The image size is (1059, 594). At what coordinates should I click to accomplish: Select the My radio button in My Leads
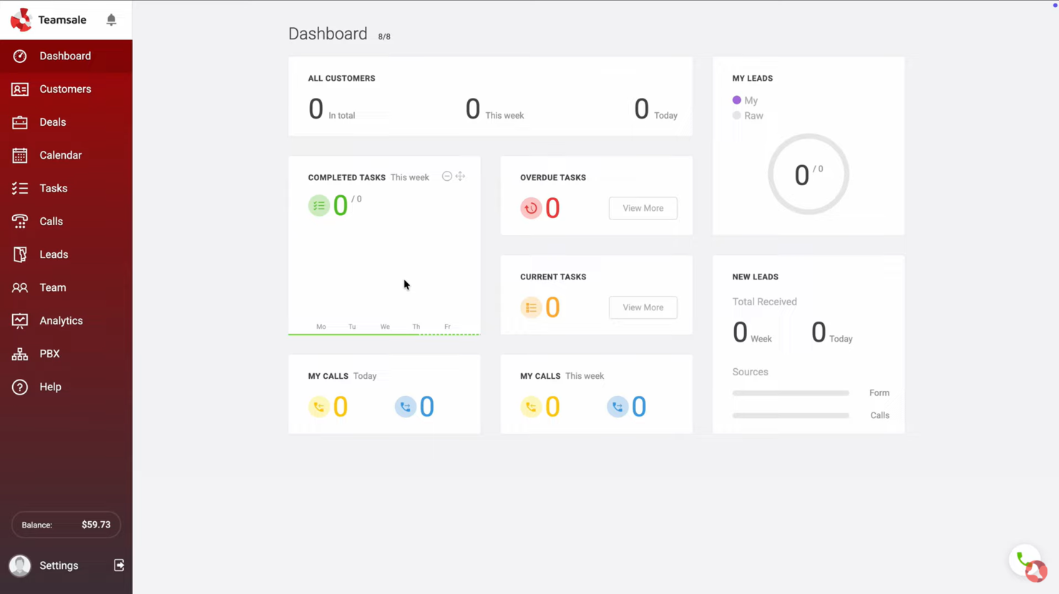(736, 100)
